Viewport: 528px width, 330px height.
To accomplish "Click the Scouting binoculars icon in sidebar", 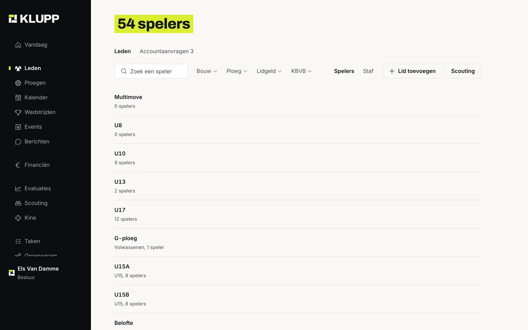I will (x=18, y=203).
